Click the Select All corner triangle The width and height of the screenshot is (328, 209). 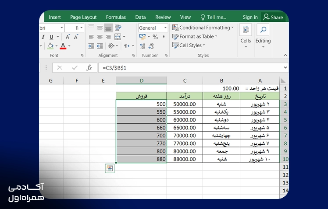[x=283, y=80]
